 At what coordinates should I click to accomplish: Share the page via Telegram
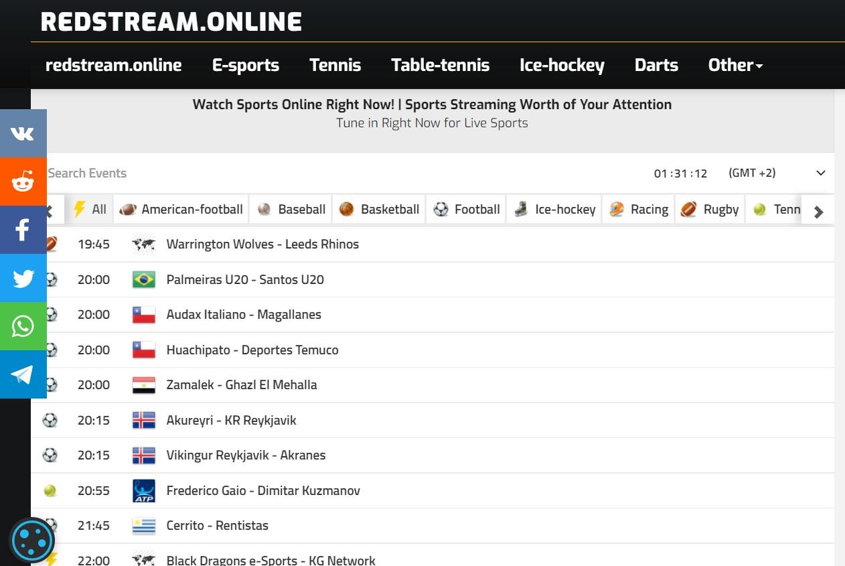[23, 374]
